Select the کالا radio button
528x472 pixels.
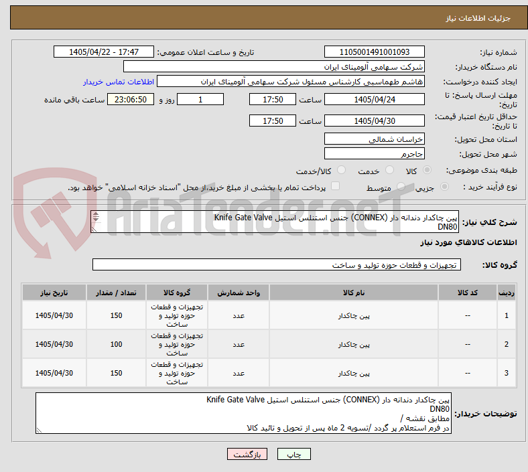[427, 170]
